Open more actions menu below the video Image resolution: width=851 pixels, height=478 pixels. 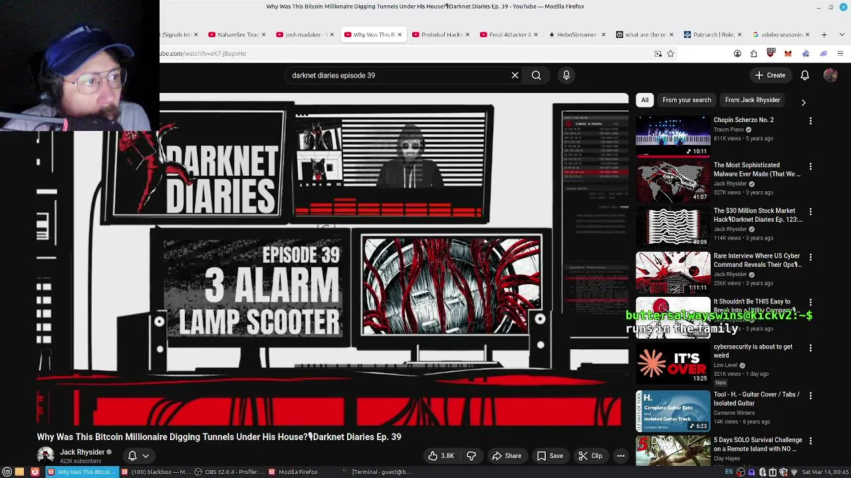[x=620, y=456]
